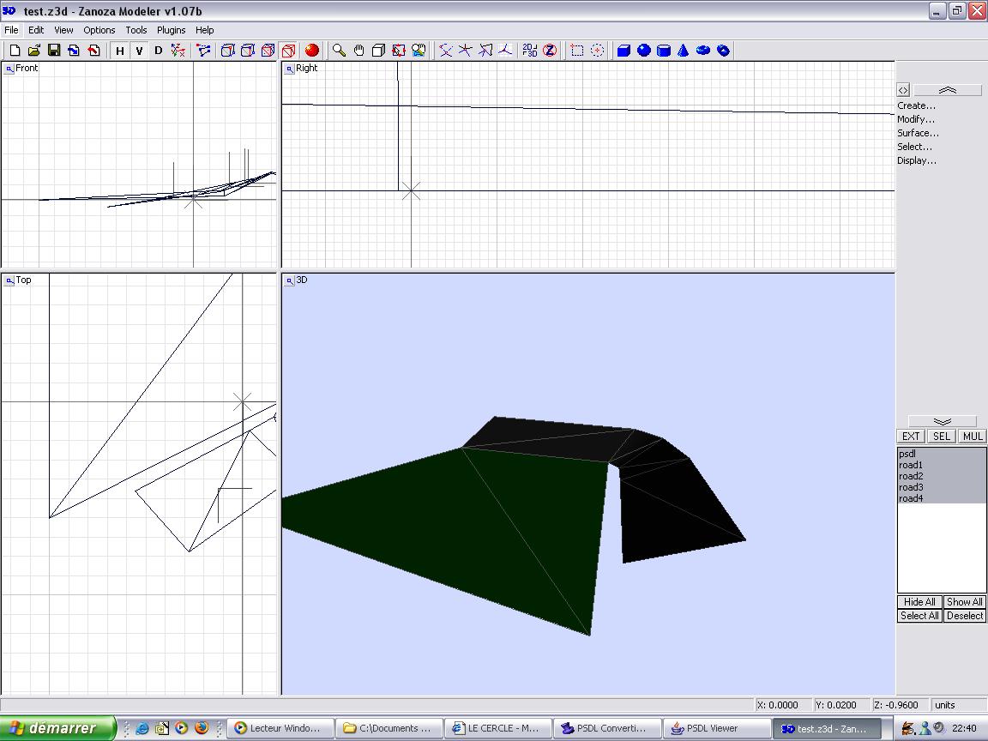The width and height of the screenshot is (988, 741).
Task: Select the dashed rectangle selection tool
Action: coord(577,51)
